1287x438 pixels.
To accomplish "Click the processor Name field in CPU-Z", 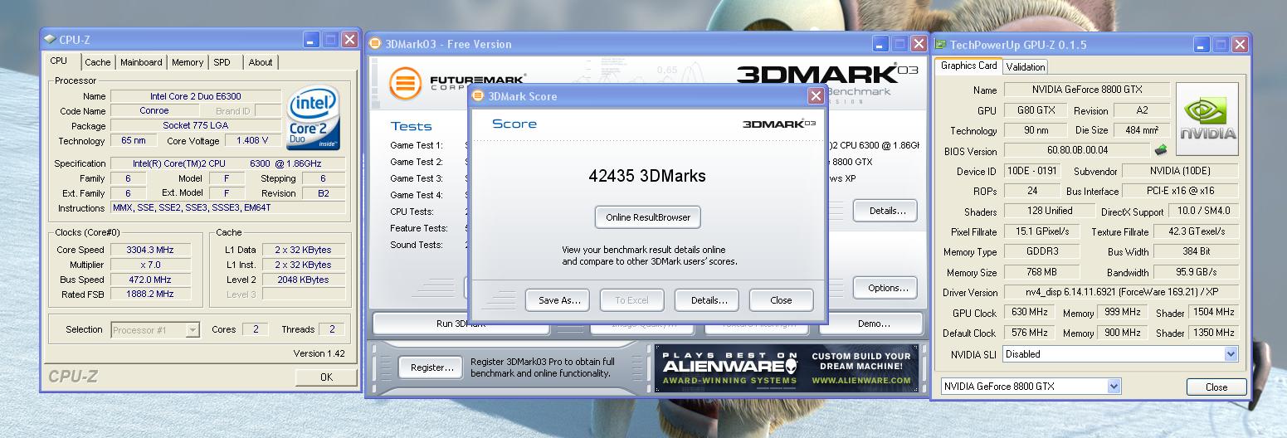I will click(196, 96).
